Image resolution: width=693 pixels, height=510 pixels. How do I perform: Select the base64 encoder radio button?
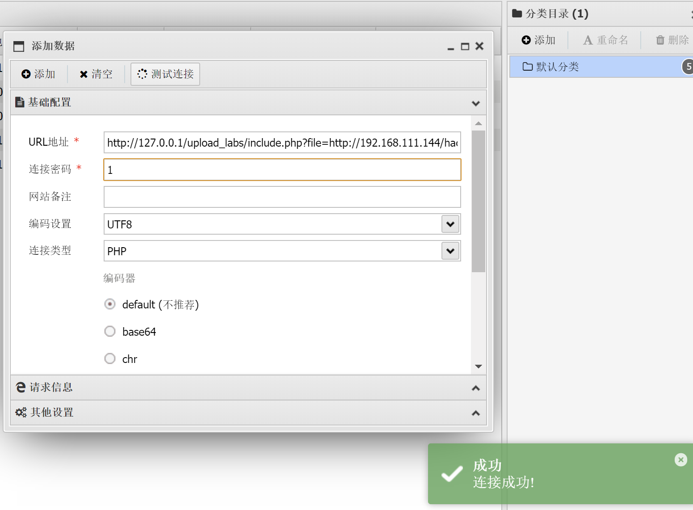[x=110, y=331]
